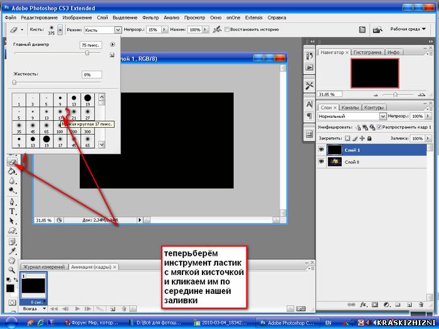The height and width of the screenshot is (329, 439).
Task: Pick the Zoom magnifier tool
Action: pyautogui.click(x=11, y=270)
